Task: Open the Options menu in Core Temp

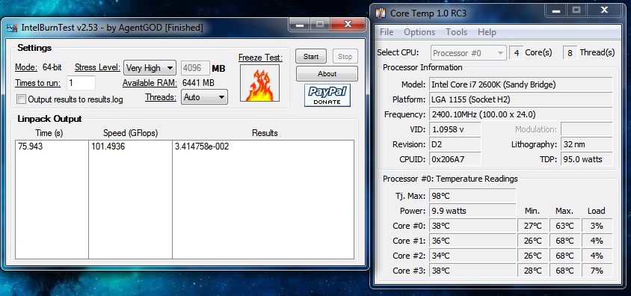Action: (x=419, y=32)
